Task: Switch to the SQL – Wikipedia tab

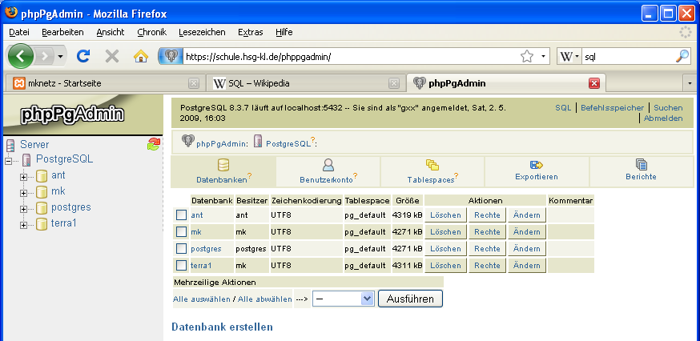Action: [305, 83]
